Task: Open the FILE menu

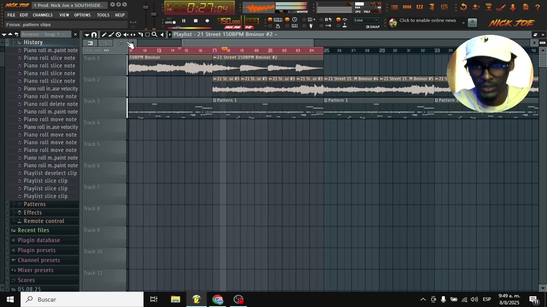Action: [x=11, y=15]
